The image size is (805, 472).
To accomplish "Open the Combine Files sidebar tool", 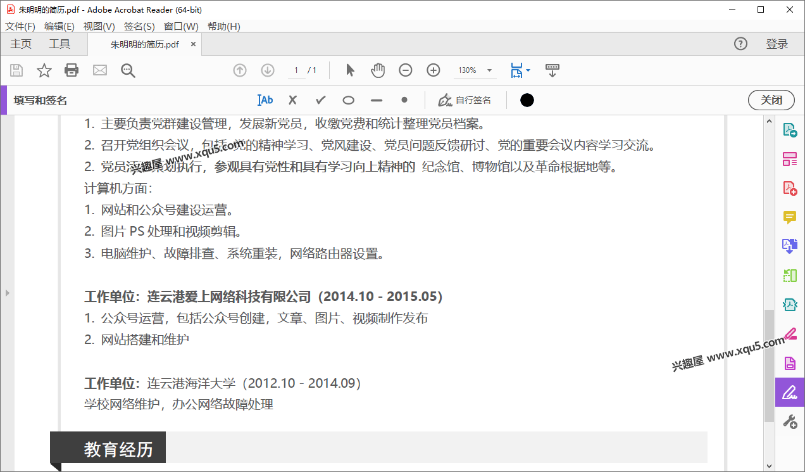I will tap(790, 246).
